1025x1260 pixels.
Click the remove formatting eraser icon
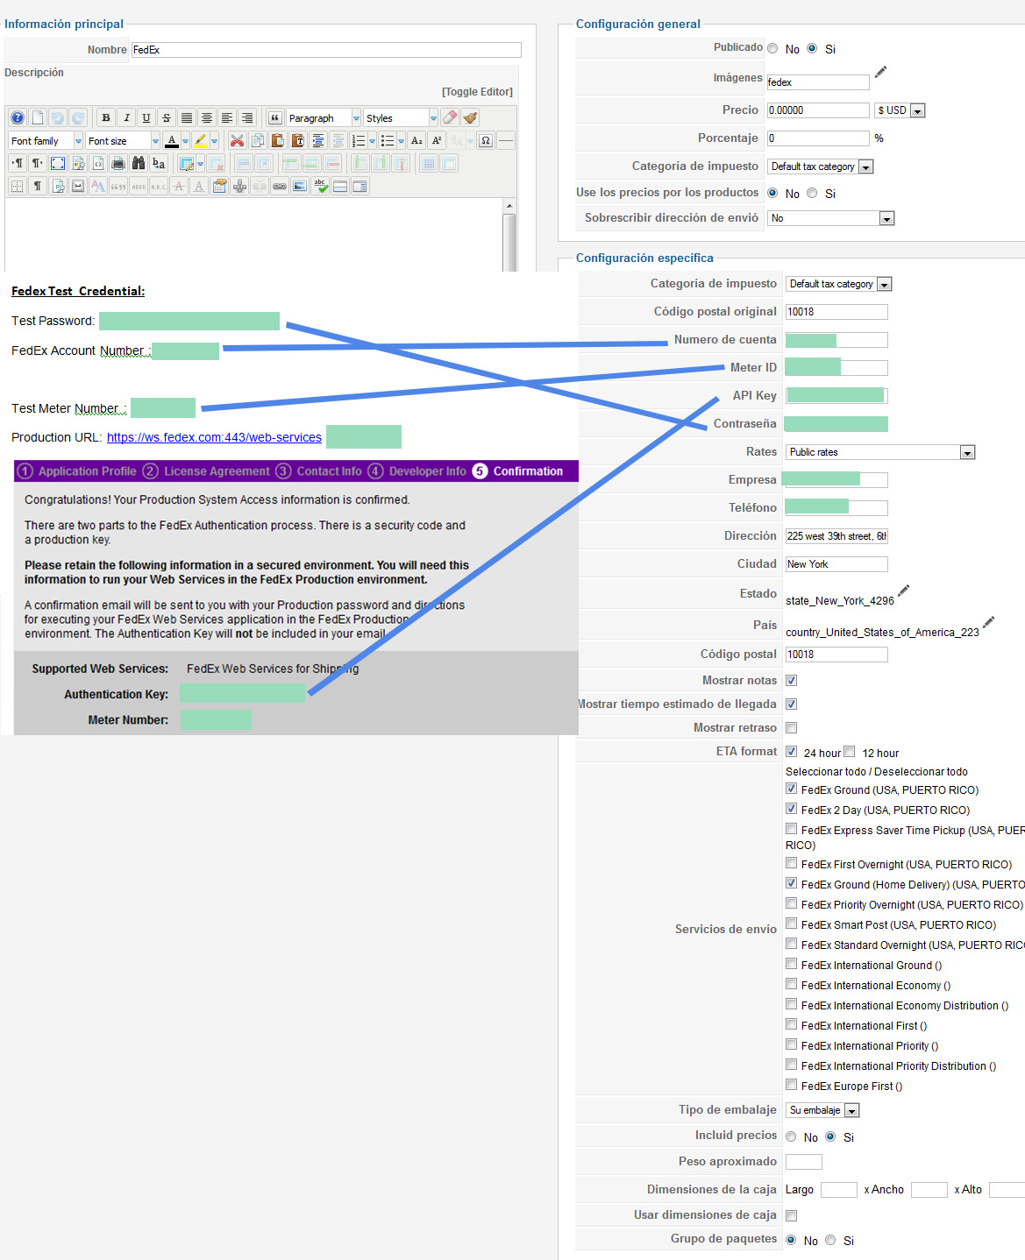click(450, 117)
